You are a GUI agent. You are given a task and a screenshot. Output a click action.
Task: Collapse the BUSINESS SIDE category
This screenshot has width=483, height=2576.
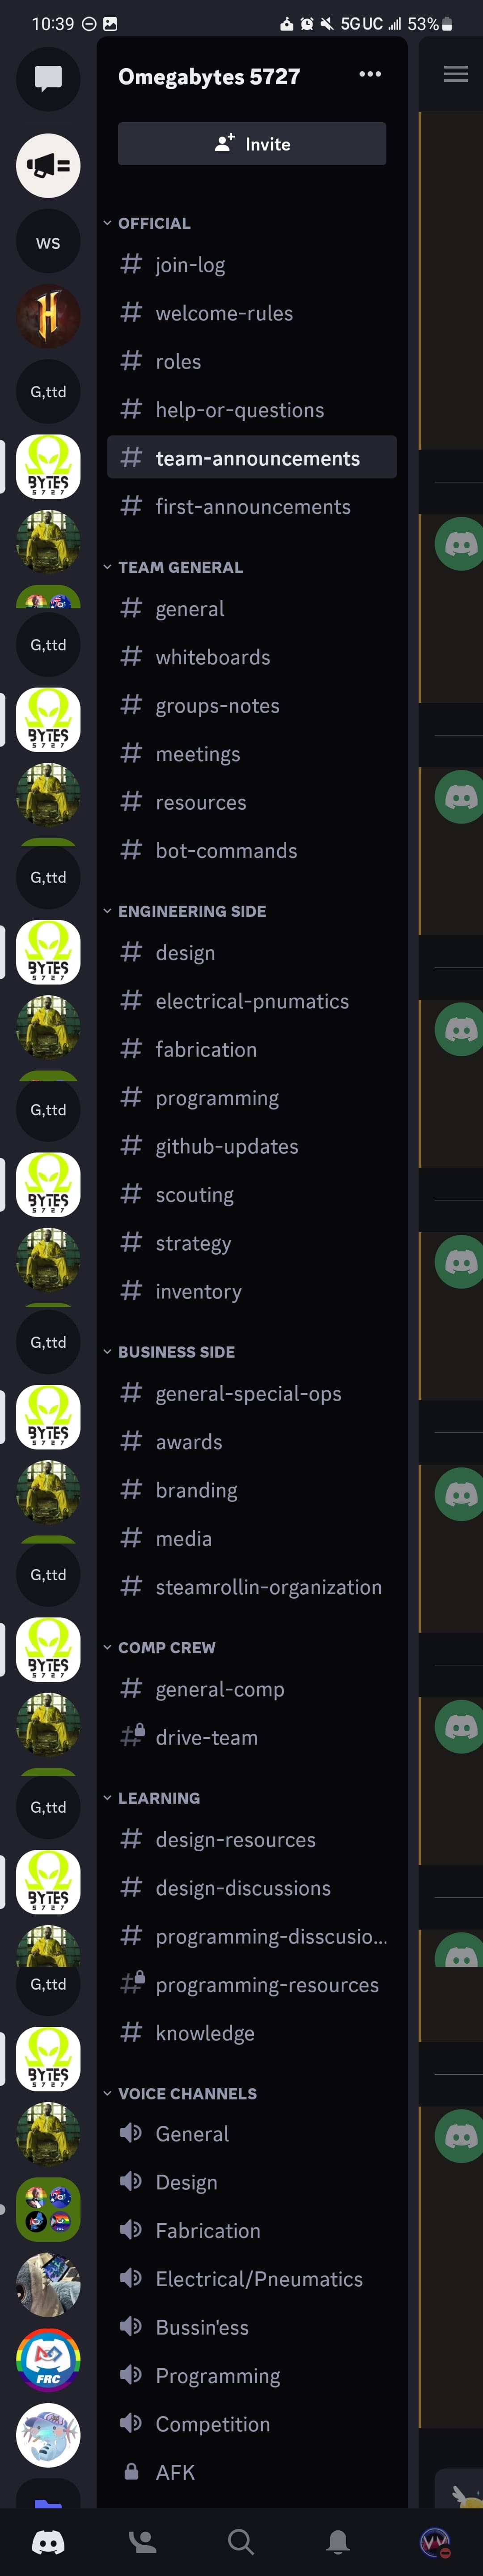tap(169, 1351)
